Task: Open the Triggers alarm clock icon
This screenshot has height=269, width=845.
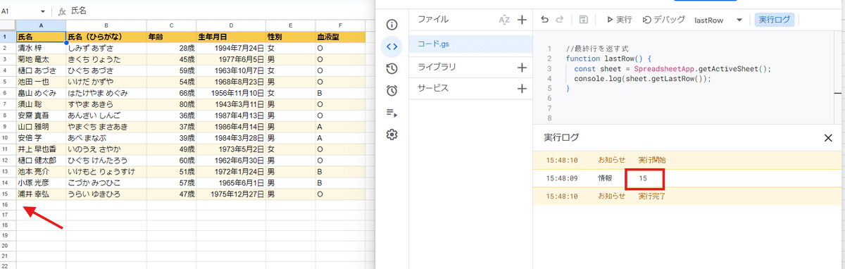Action: tap(392, 90)
